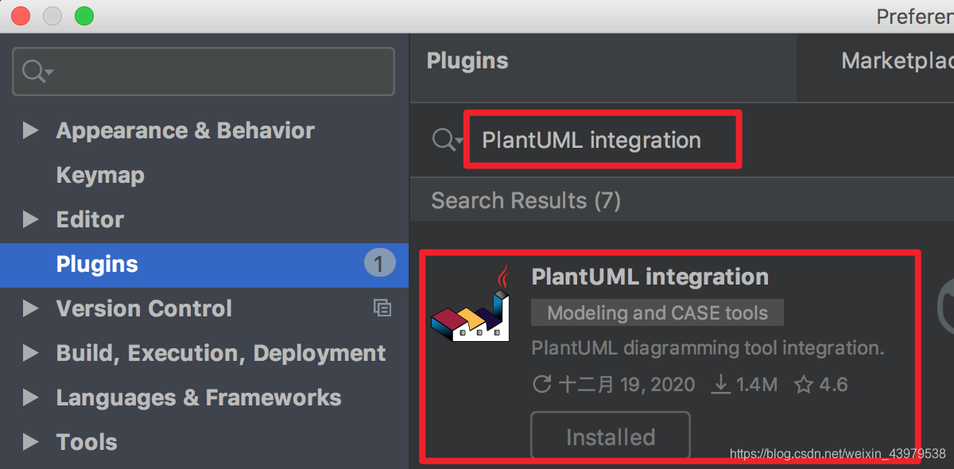Viewport: 954px width, 469px height.
Task: Click the PlantUML integration search input
Action: tap(589, 139)
